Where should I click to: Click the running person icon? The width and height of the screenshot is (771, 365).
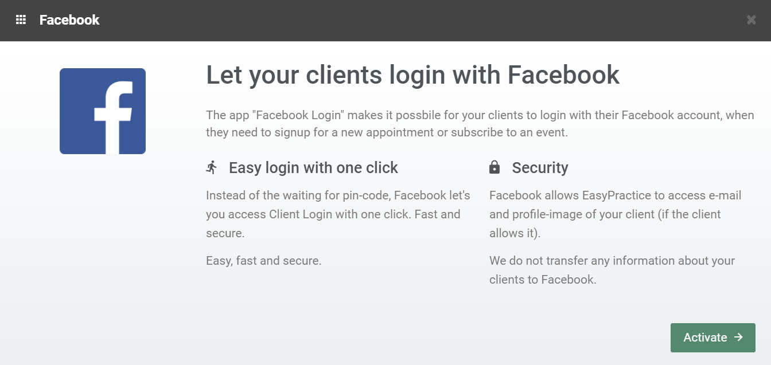(x=212, y=168)
